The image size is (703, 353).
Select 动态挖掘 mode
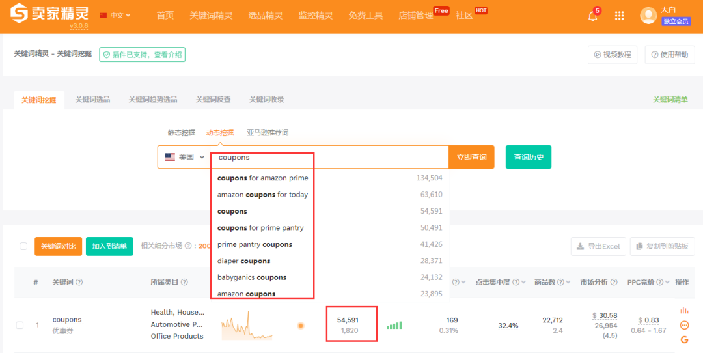click(220, 132)
